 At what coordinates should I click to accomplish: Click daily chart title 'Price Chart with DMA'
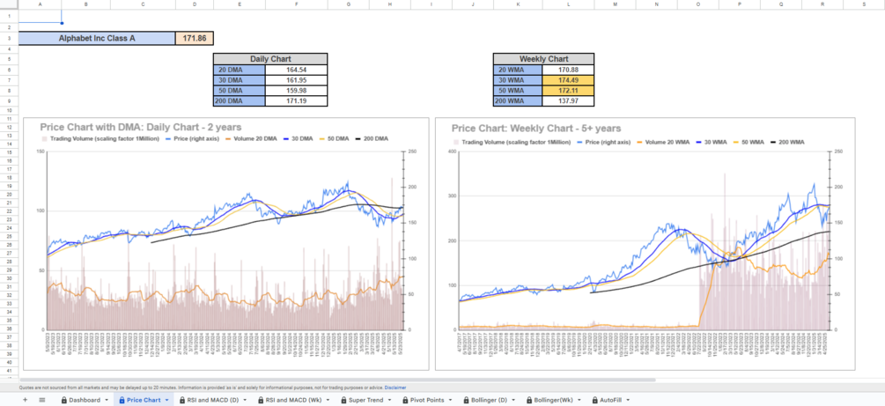140,129
